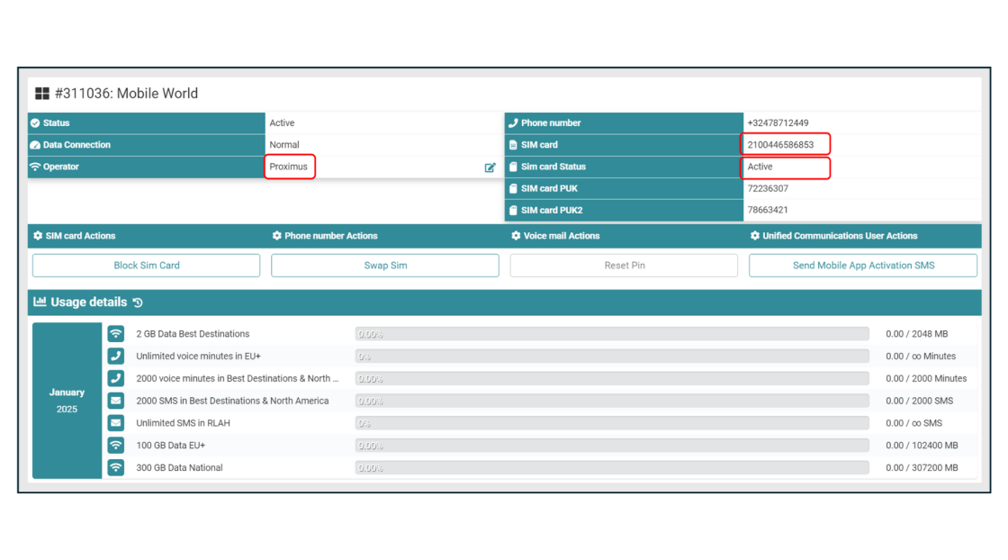The width and height of the screenshot is (1008, 560).
Task: Click progress bar for Unlimited SMS in RLAH
Action: coord(612,423)
